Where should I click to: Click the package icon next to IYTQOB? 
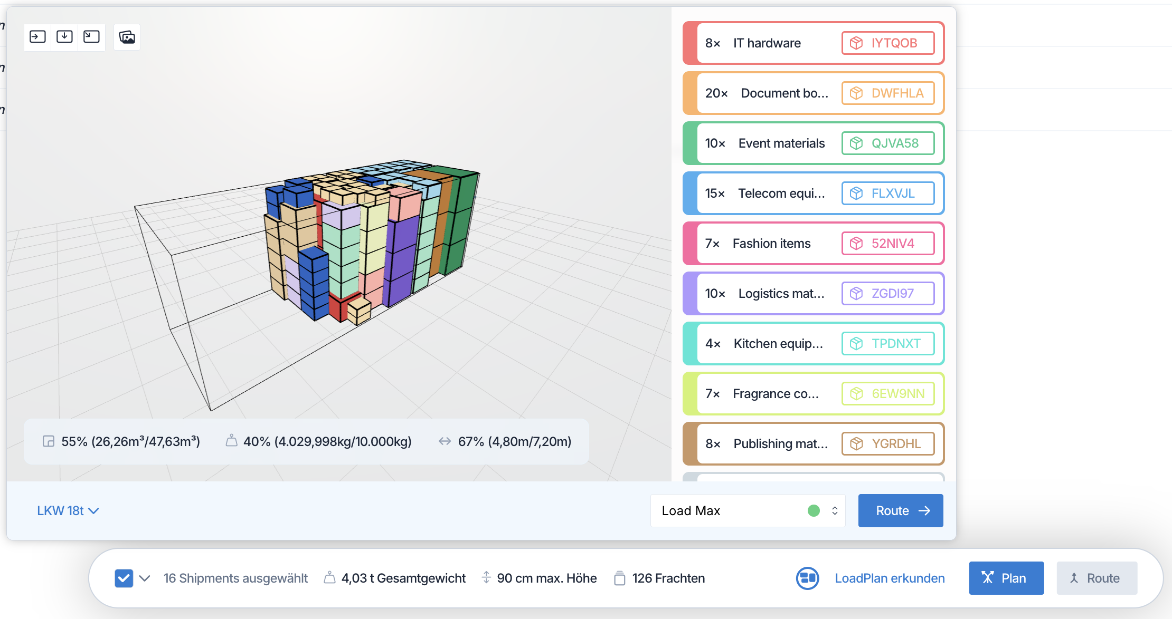point(856,43)
